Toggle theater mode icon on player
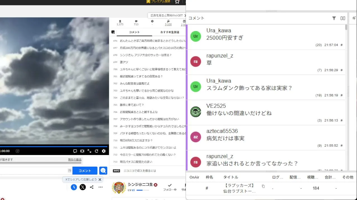Viewport: 357px width, 200px height. click(x=82, y=151)
